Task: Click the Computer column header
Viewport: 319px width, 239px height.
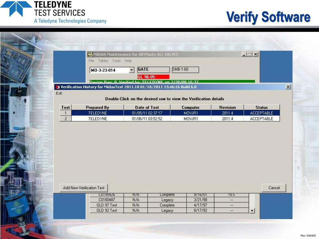Action: point(191,107)
